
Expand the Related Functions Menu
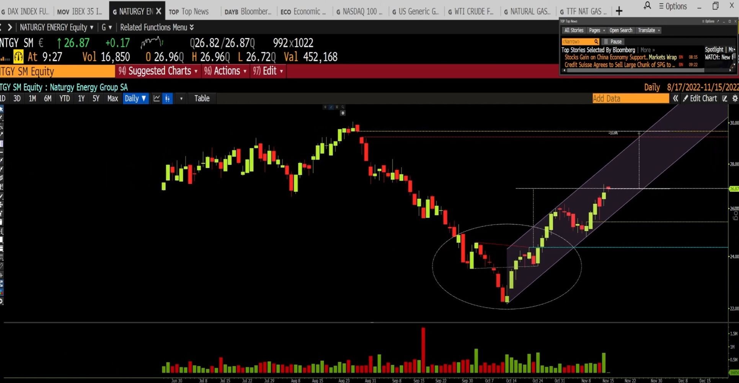click(x=157, y=27)
